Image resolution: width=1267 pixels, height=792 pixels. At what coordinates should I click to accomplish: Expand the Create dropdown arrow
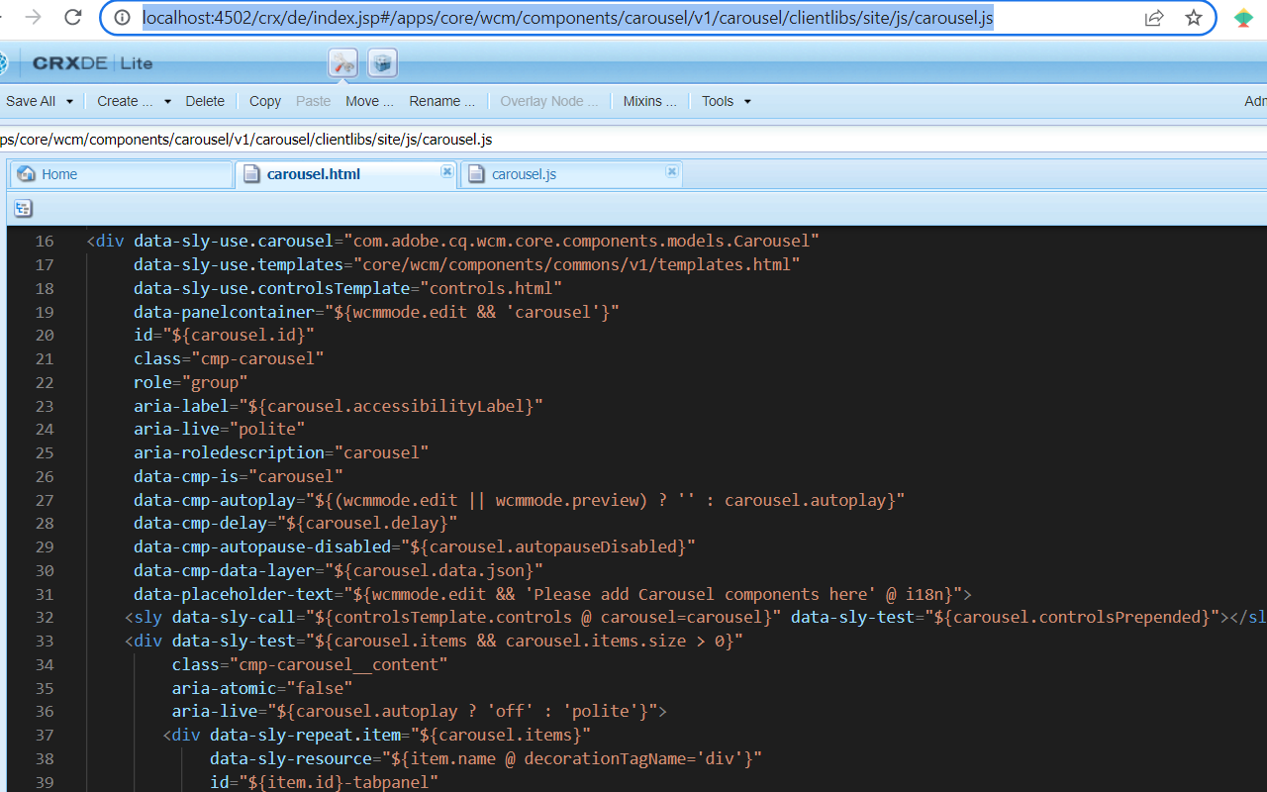pyautogui.click(x=167, y=101)
